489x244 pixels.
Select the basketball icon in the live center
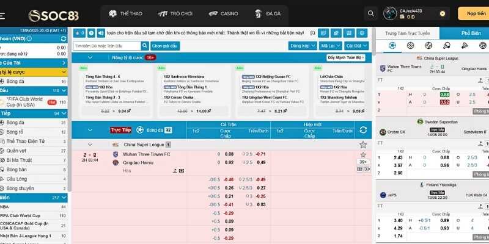tap(410, 45)
